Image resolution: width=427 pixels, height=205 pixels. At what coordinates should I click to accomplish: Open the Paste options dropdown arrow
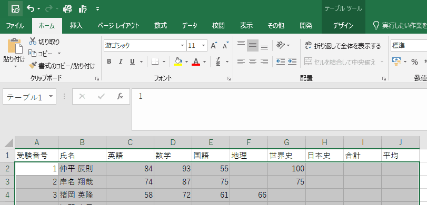15,66
